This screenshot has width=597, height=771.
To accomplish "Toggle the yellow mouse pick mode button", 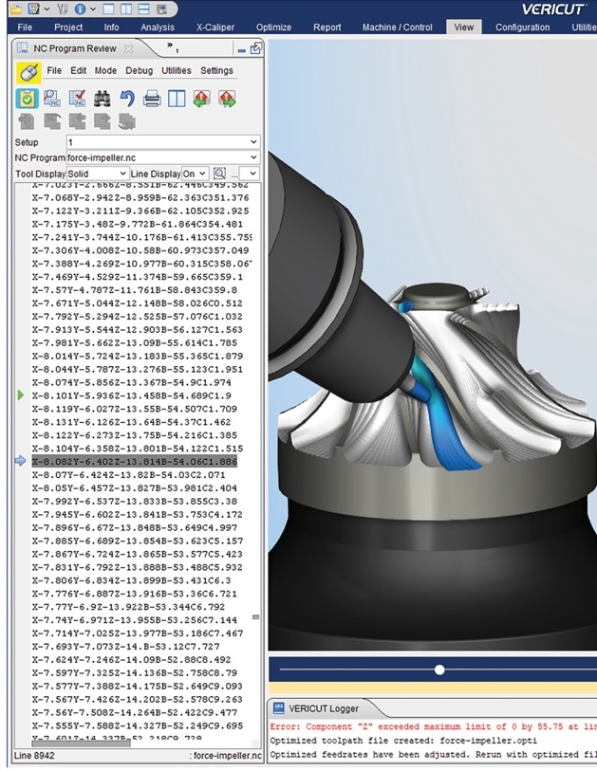I will (28, 72).
